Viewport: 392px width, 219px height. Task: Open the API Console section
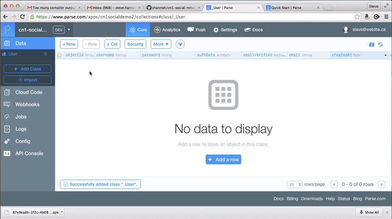click(29, 154)
